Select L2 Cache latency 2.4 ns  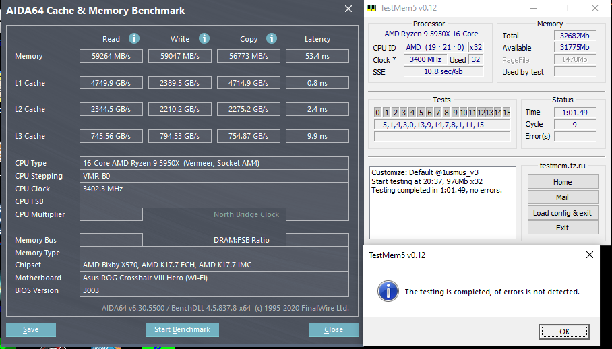tap(317, 109)
